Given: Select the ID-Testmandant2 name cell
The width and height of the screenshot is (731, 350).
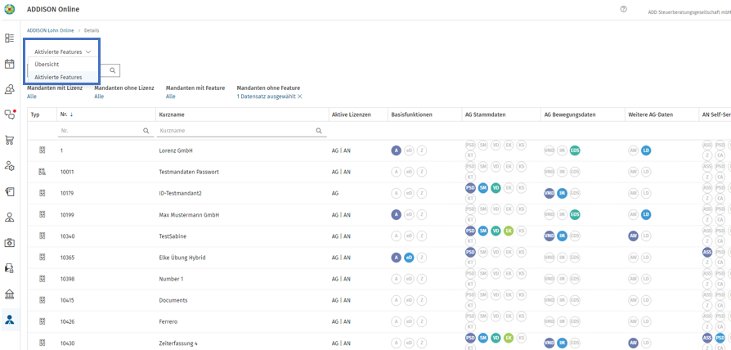Looking at the screenshot, I should [x=181, y=193].
